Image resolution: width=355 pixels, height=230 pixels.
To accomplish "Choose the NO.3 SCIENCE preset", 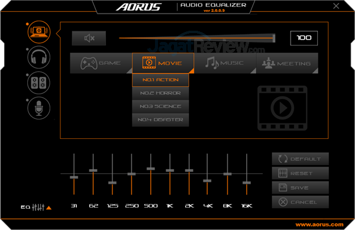I will 160,106.
